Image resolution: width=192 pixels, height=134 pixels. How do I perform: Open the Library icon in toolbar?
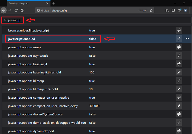point(167,10)
